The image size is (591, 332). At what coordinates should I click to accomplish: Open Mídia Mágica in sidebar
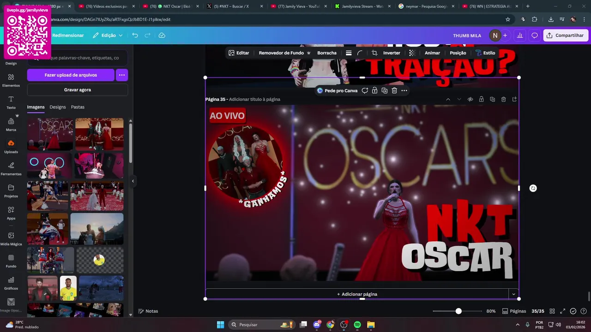tap(11, 239)
